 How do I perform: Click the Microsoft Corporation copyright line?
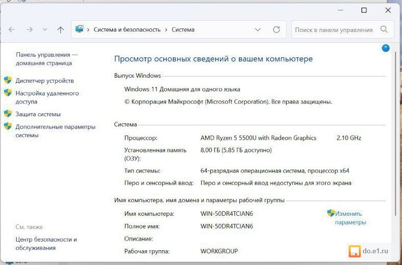tap(228, 102)
